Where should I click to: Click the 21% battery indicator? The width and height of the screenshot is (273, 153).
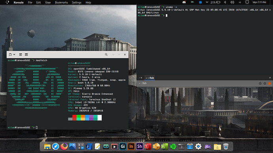(x=215, y=2)
